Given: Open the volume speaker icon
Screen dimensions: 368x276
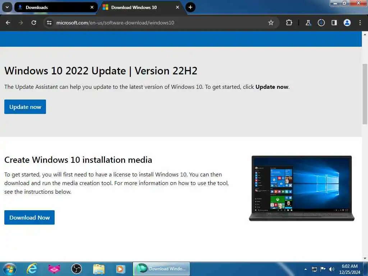Looking at the screenshot, I should pos(332,269).
